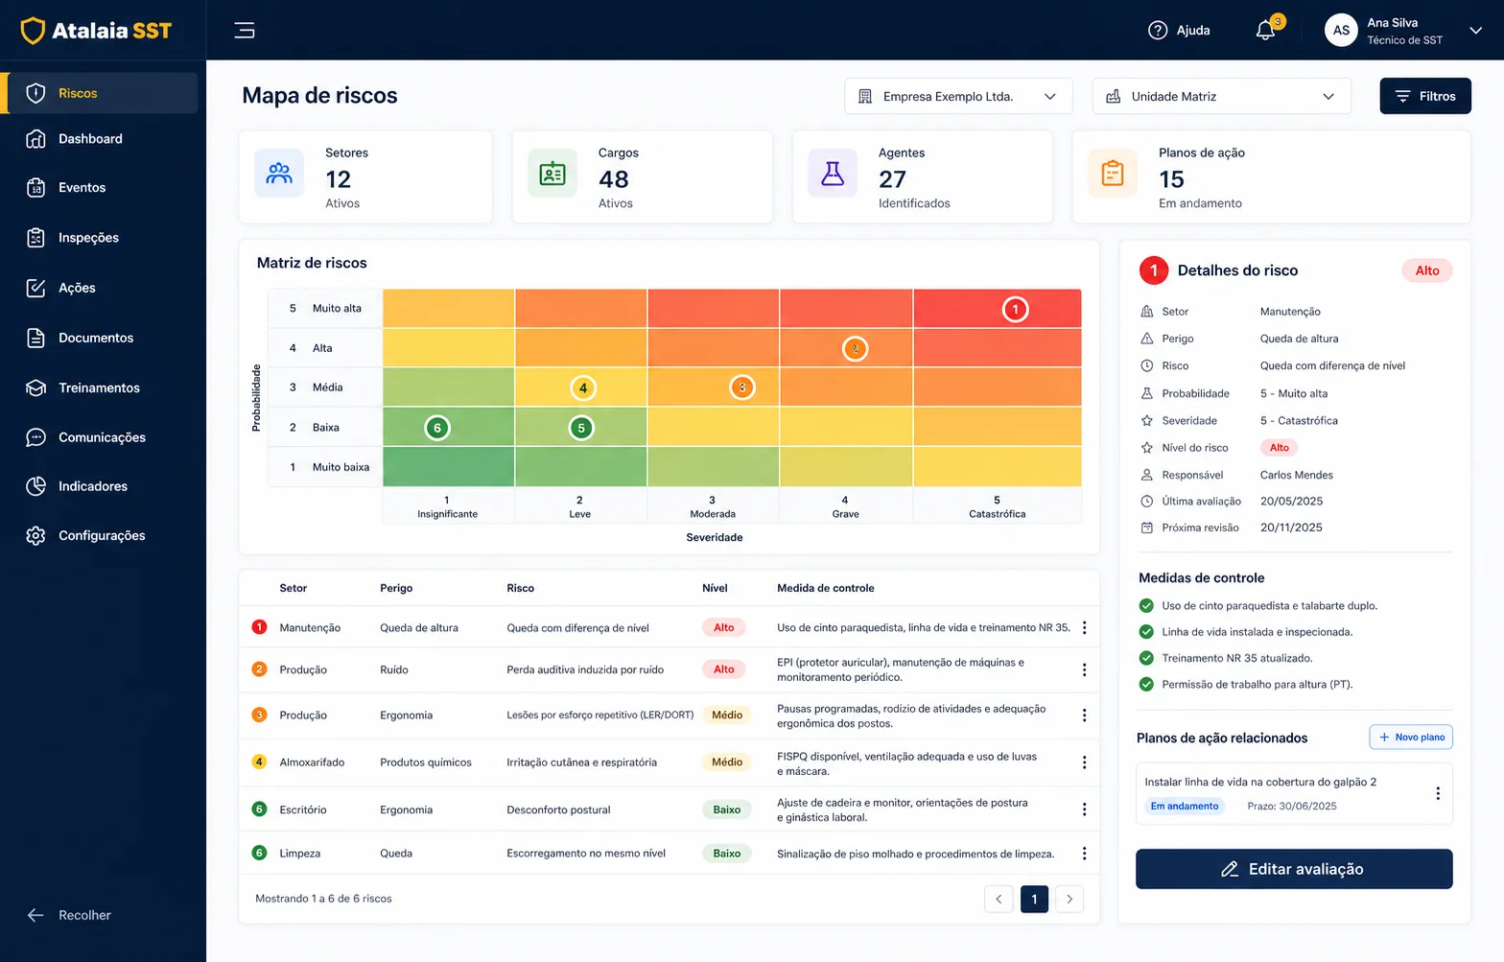Screen dimensions: 1504x962
Task: Open the Empresa Exemplo Ltda. dropdown
Action: (x=958, y=96)
